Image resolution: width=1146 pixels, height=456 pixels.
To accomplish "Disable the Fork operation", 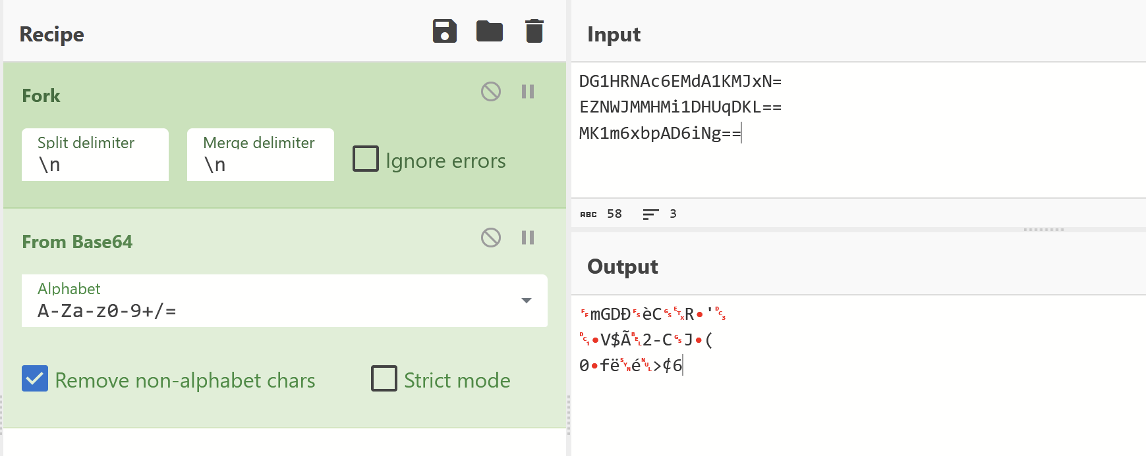I will [x=490, y=91].
